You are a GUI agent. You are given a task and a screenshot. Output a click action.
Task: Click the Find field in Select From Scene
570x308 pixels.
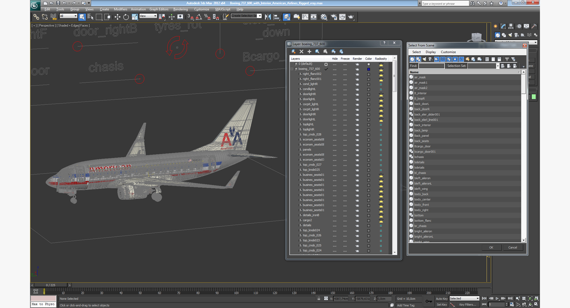tap(432, 66)
